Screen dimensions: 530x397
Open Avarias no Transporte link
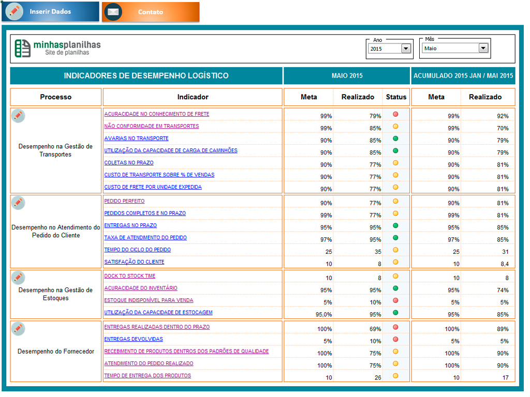[136, 139]
